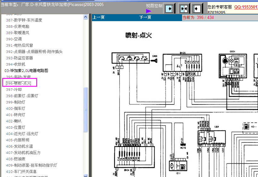Click the center-split view control icon

[x=184, y=9]
